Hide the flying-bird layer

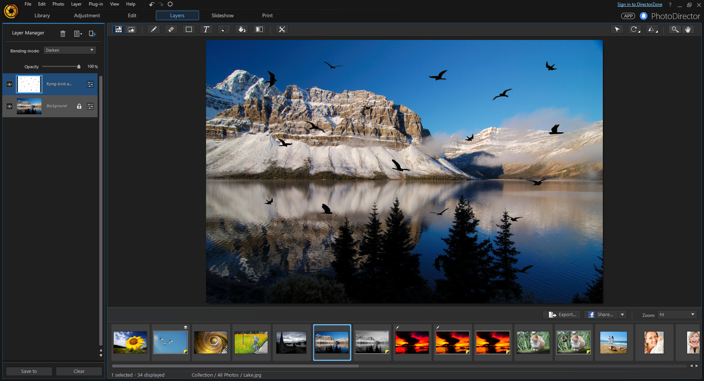pos(9,84)
